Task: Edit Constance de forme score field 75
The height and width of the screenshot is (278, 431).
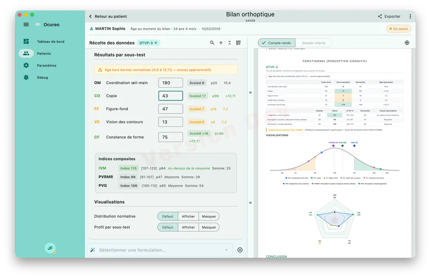Action: point(171,137)
